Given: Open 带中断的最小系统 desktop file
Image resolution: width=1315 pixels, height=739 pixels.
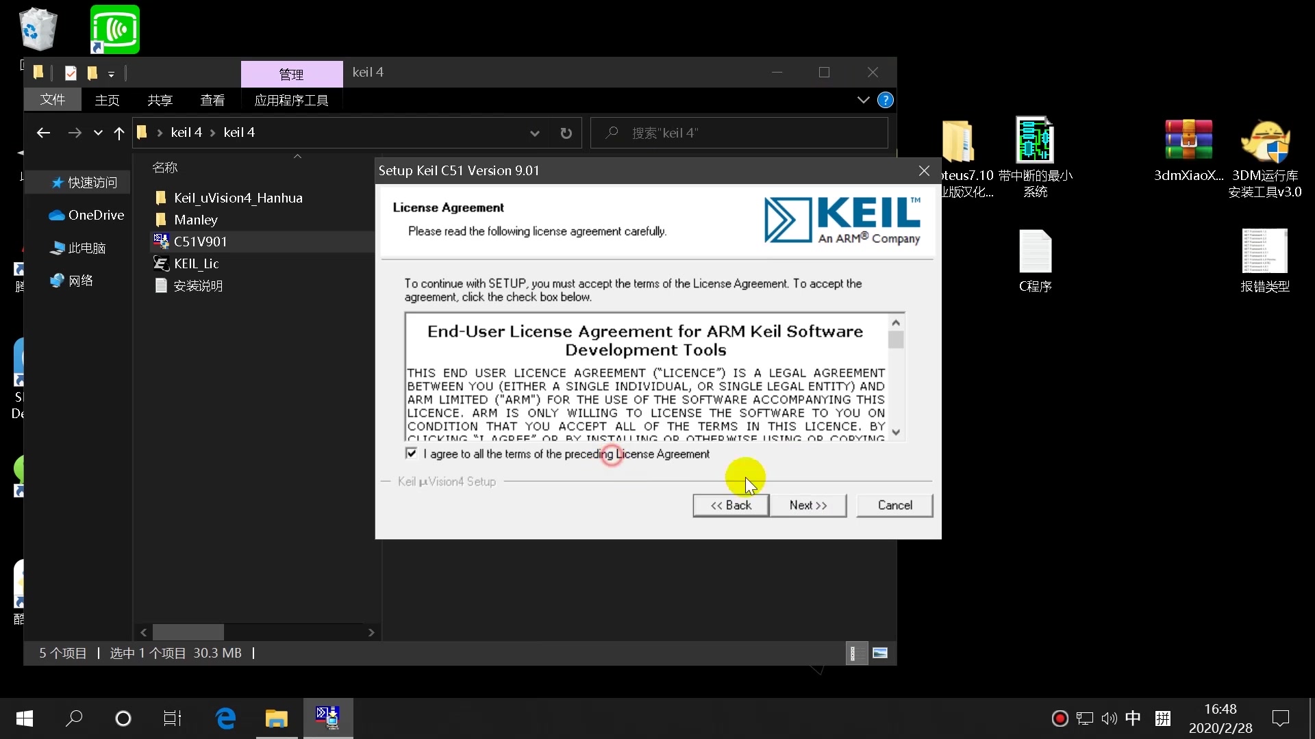Looking at the screenshot, I should coord(1035,157).
